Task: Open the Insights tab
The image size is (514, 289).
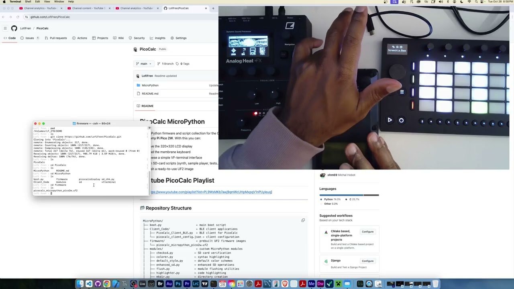Action: (x=157, y=38)
